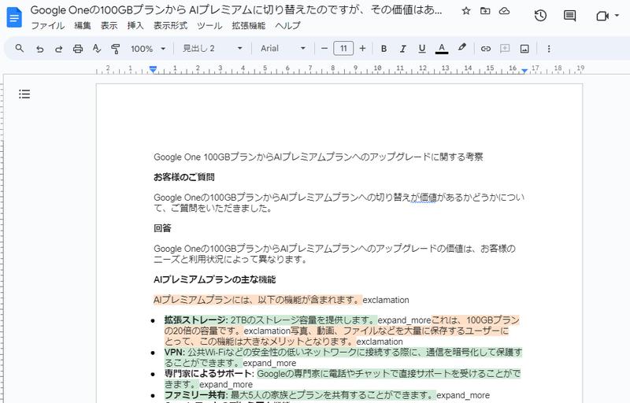Insert a link
Screen dimensions: 630x403
tap(486, 49)
